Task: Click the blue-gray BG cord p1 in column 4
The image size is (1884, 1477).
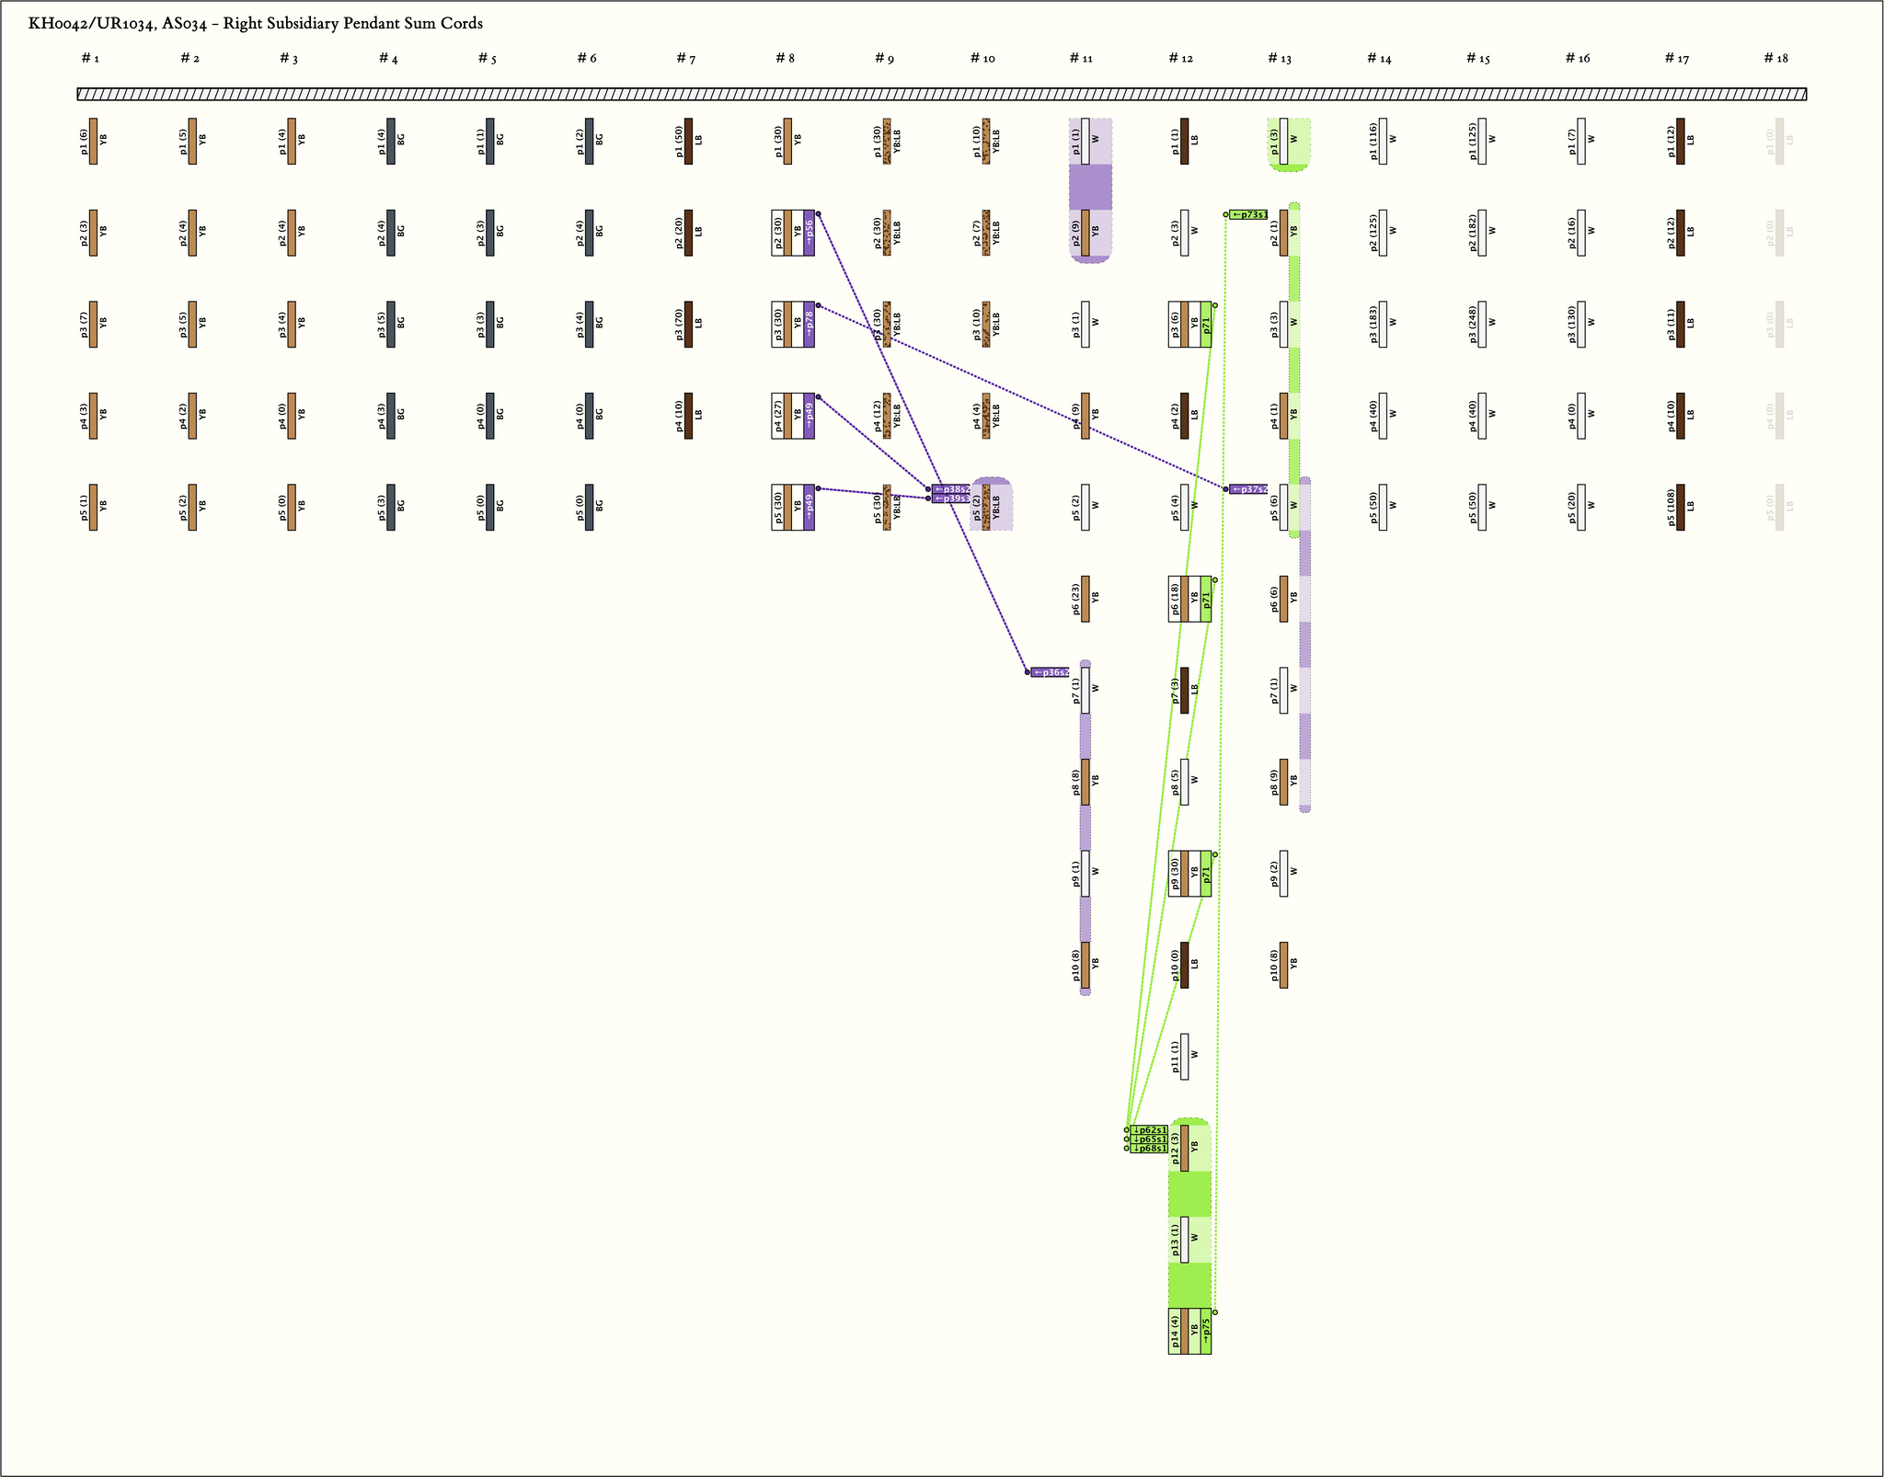Action: click(x=391, y=141)
